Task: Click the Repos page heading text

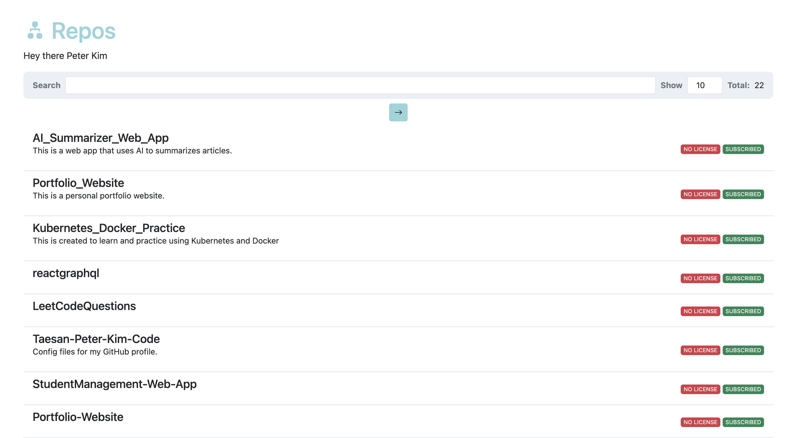Action: (83, 31)
